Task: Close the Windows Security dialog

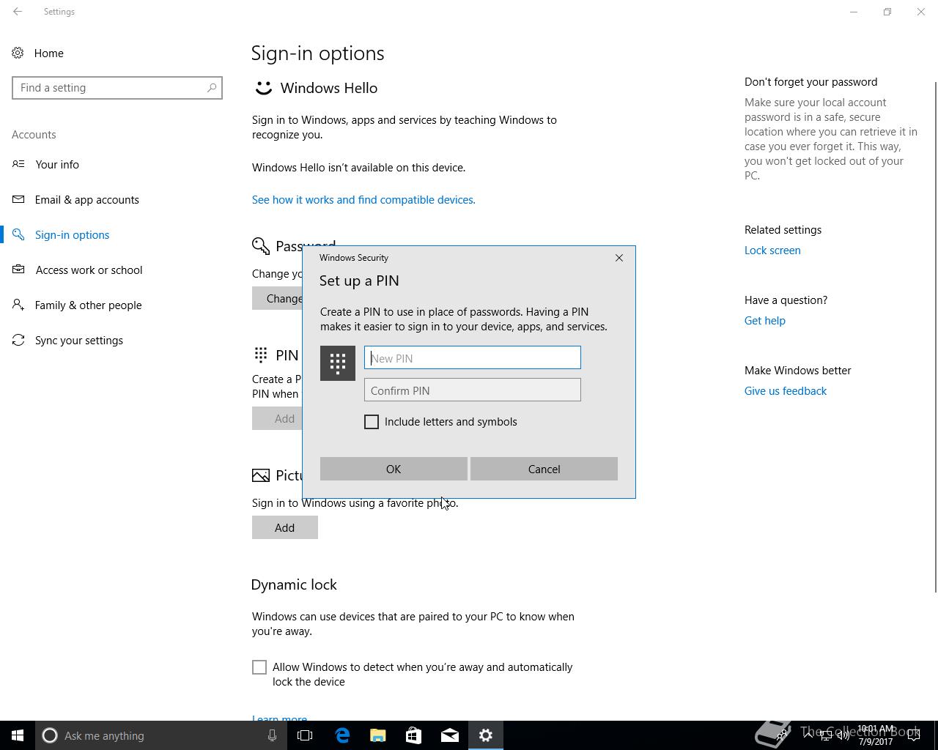Action: click(x=619, y=258)
